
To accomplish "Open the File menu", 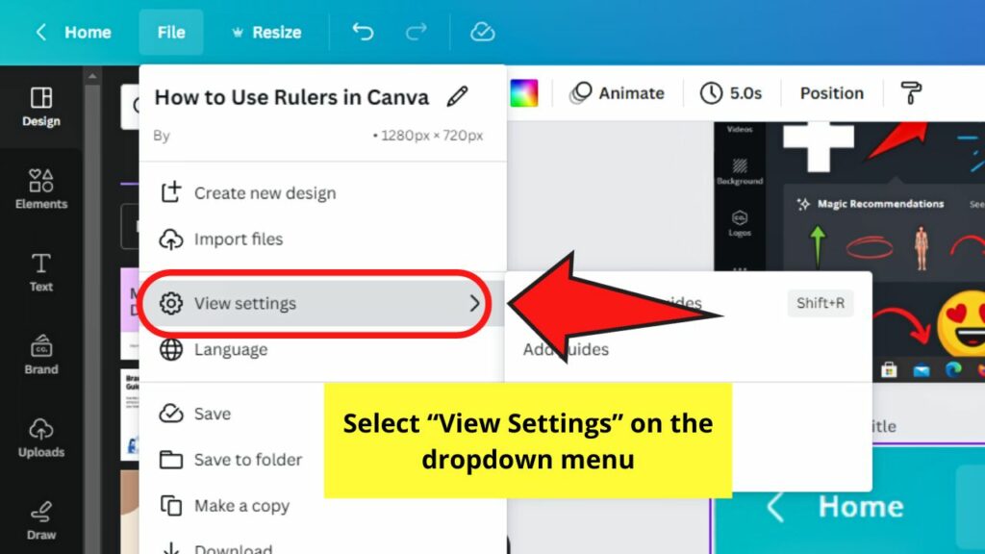I will click(171, 31).
